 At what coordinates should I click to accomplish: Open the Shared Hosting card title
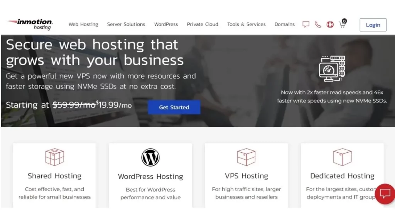(x=54, y=176)
